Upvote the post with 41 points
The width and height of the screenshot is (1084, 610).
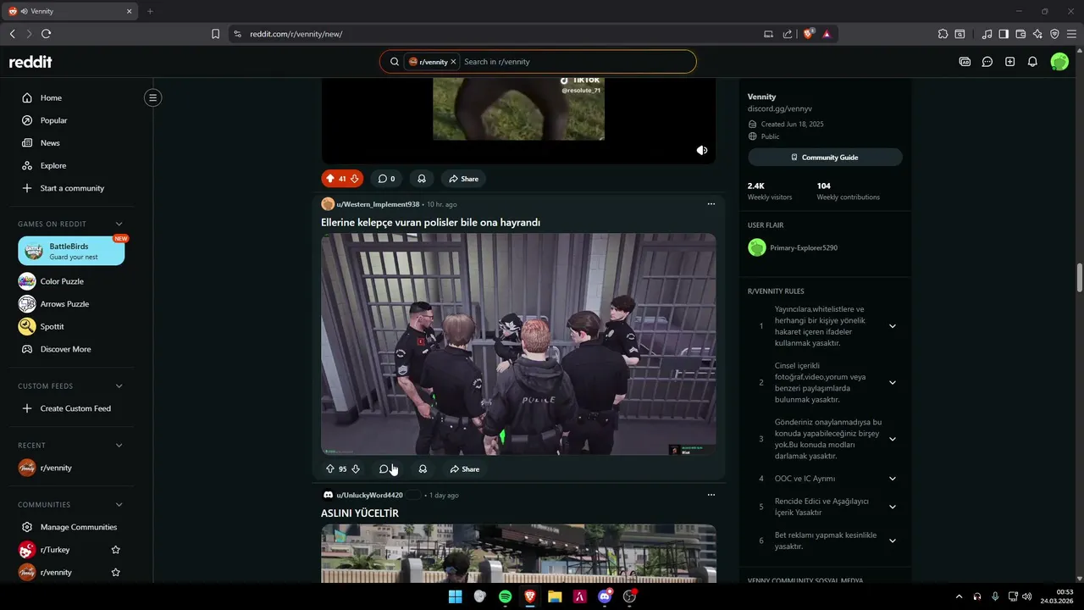(329, 179)
